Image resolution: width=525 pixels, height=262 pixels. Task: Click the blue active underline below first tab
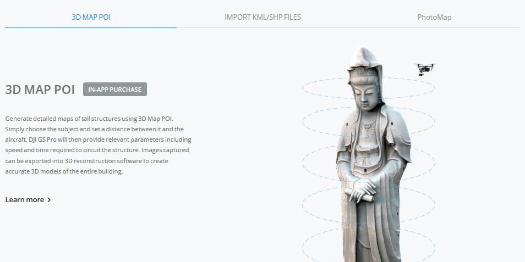[x=91, y=27]
